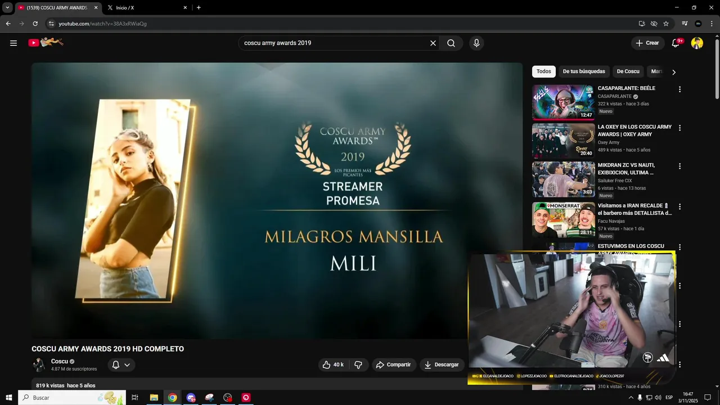Open MIKDRAN ZC VS NAUTI video title
The height and width of the screenshot is (405, 720).
point(626,169)
